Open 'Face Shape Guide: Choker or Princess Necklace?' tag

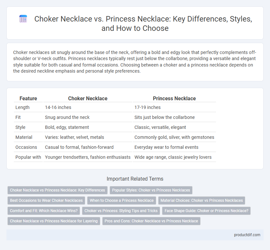point(206,211)
